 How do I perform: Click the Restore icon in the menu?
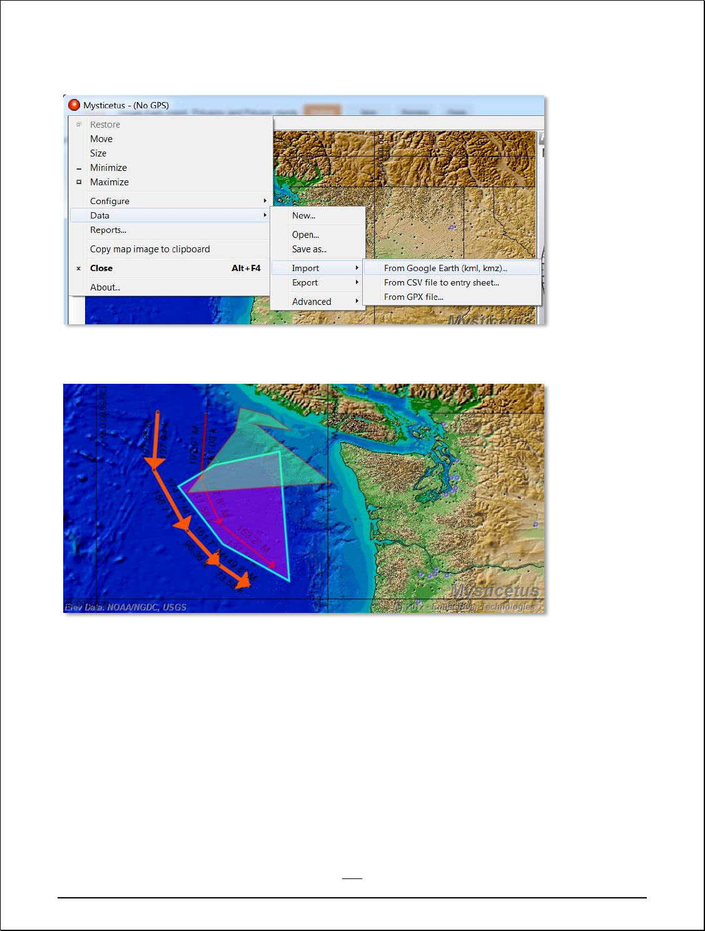(79, 125)
